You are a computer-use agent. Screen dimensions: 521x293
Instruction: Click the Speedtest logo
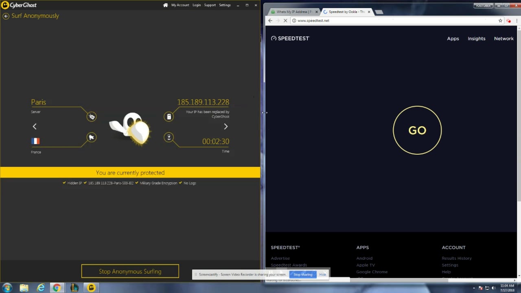click(x=290, y=38)
